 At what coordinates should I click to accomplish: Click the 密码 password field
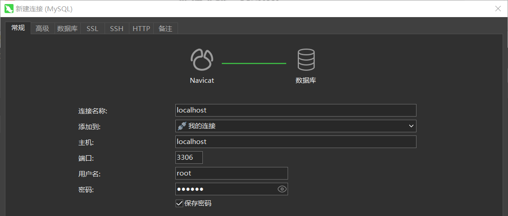click(232, 189)
